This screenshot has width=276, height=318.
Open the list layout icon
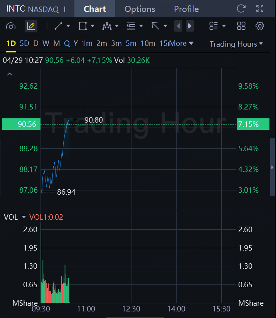pyautogui.click(x=214, y=26)
